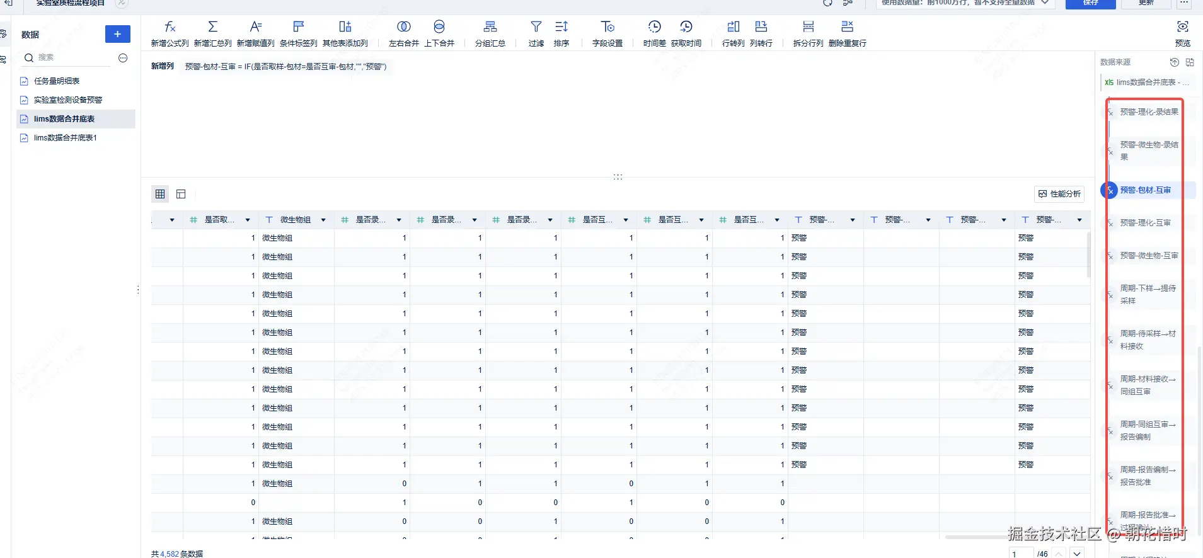Click the 新增列 label
The image size is (1203, 558).
point(163,66)
